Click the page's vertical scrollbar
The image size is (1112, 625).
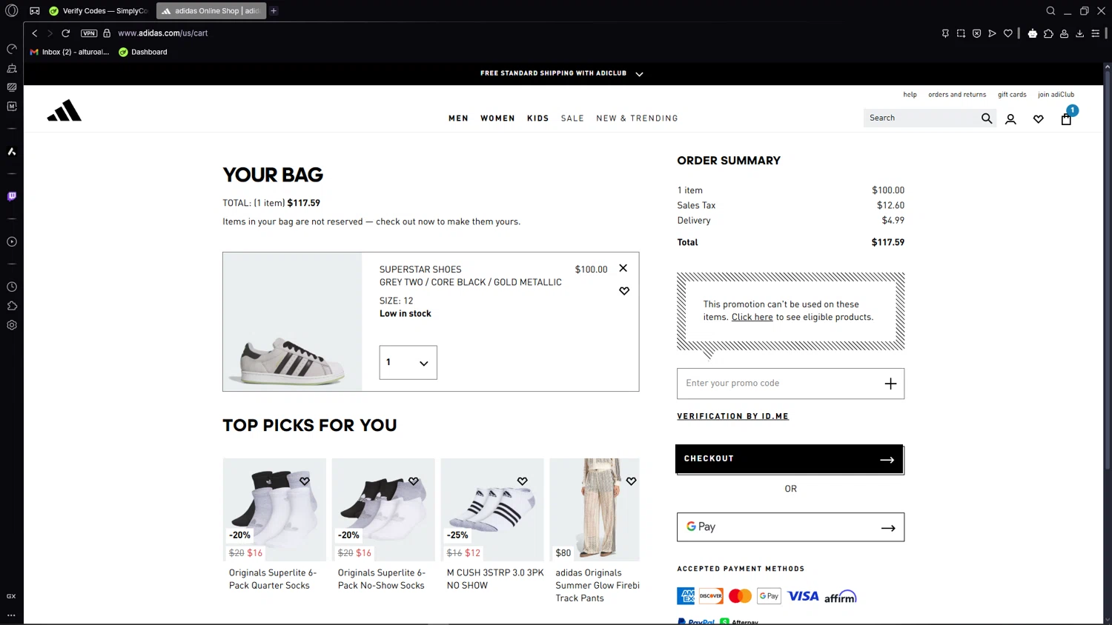click(1107, 267)
